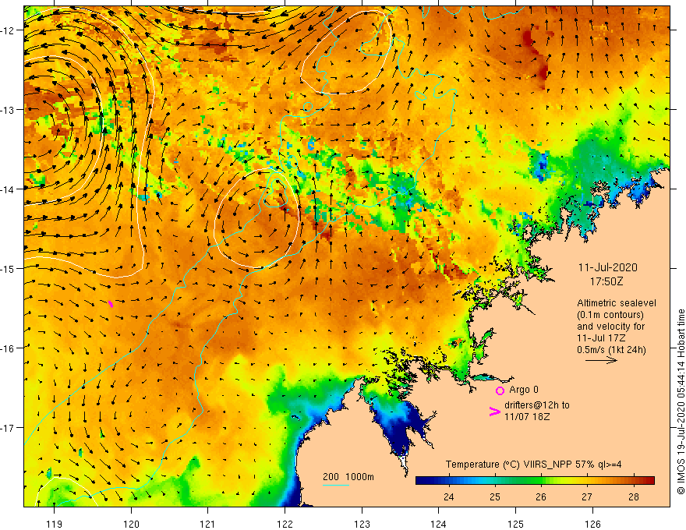Click the date text 11-Jul-2020

coord(608,267)
